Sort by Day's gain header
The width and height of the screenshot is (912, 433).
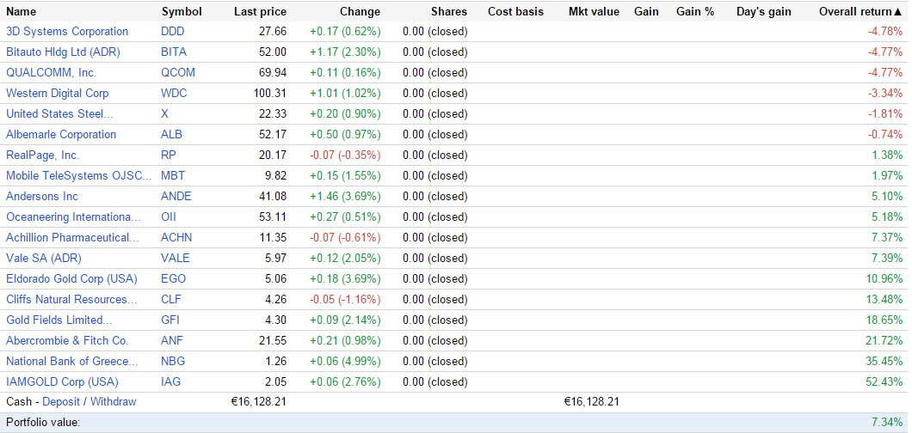pos(764,12)
